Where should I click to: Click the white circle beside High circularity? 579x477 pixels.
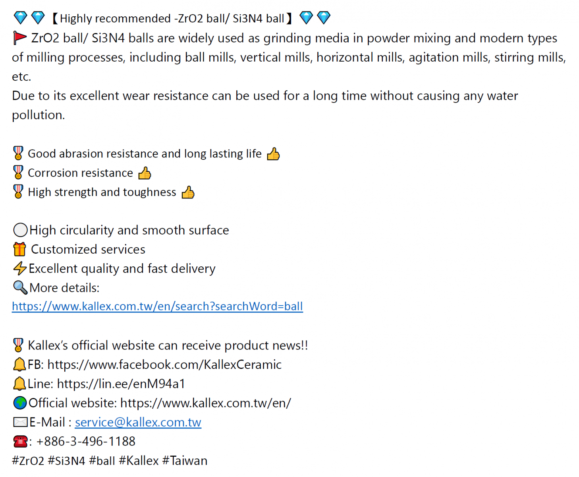(20, 230)
